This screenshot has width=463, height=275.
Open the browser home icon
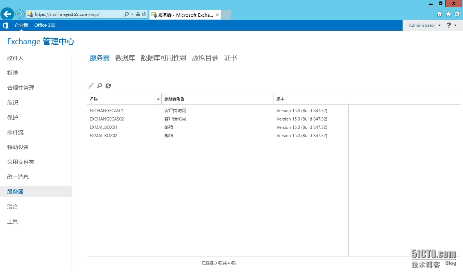[439, 14]
